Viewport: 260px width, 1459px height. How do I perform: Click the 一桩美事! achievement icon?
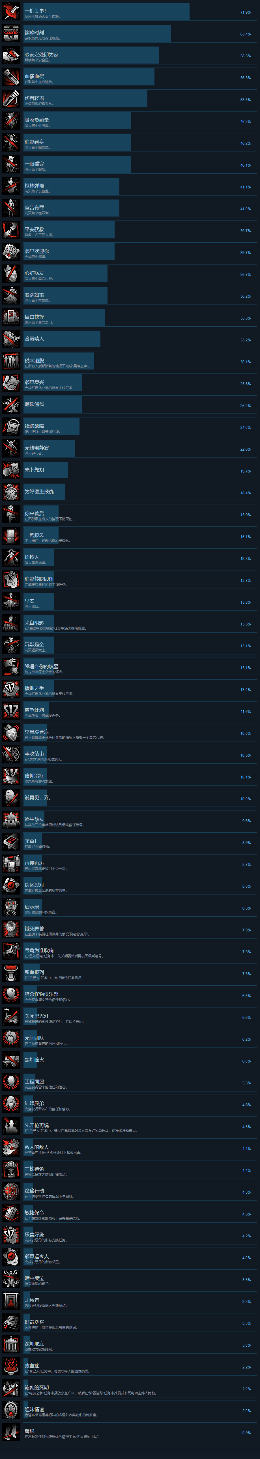pos(11,12)
